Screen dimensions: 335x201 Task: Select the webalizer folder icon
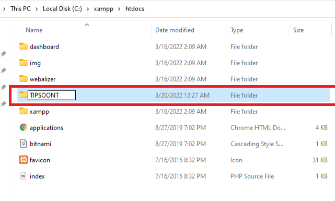(x=24, y=79)
